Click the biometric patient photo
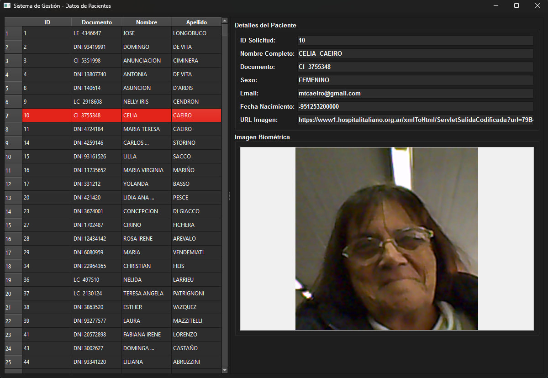Screen dimensions: 548x378 click(387, 238)
